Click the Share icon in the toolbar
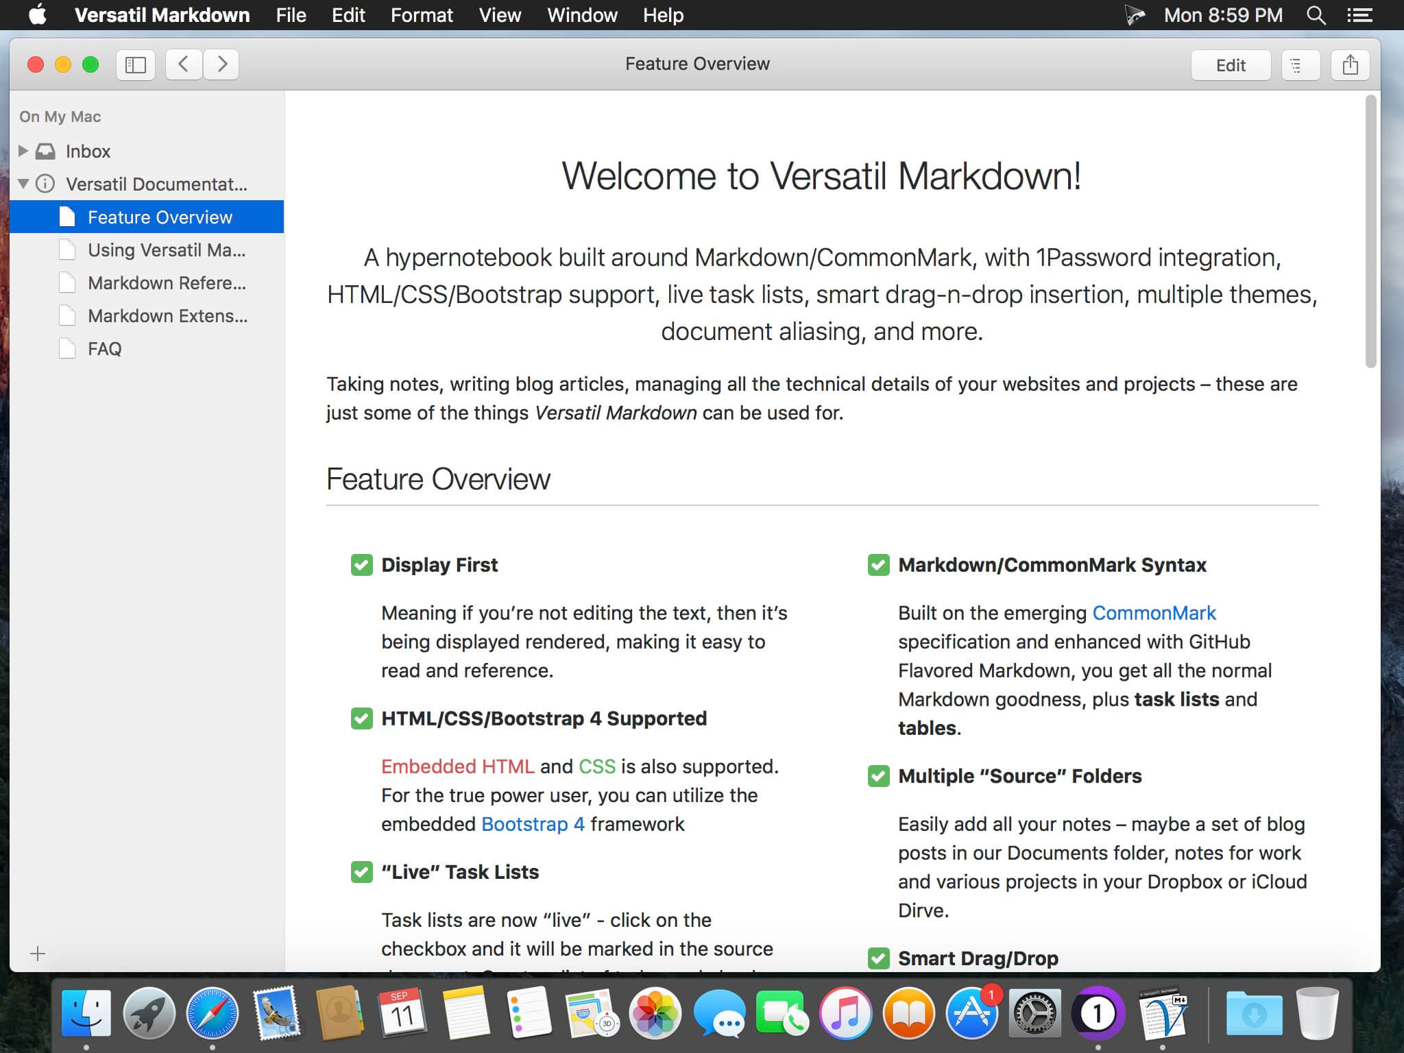The image size is (1404, 1053). click(1350, 65)
